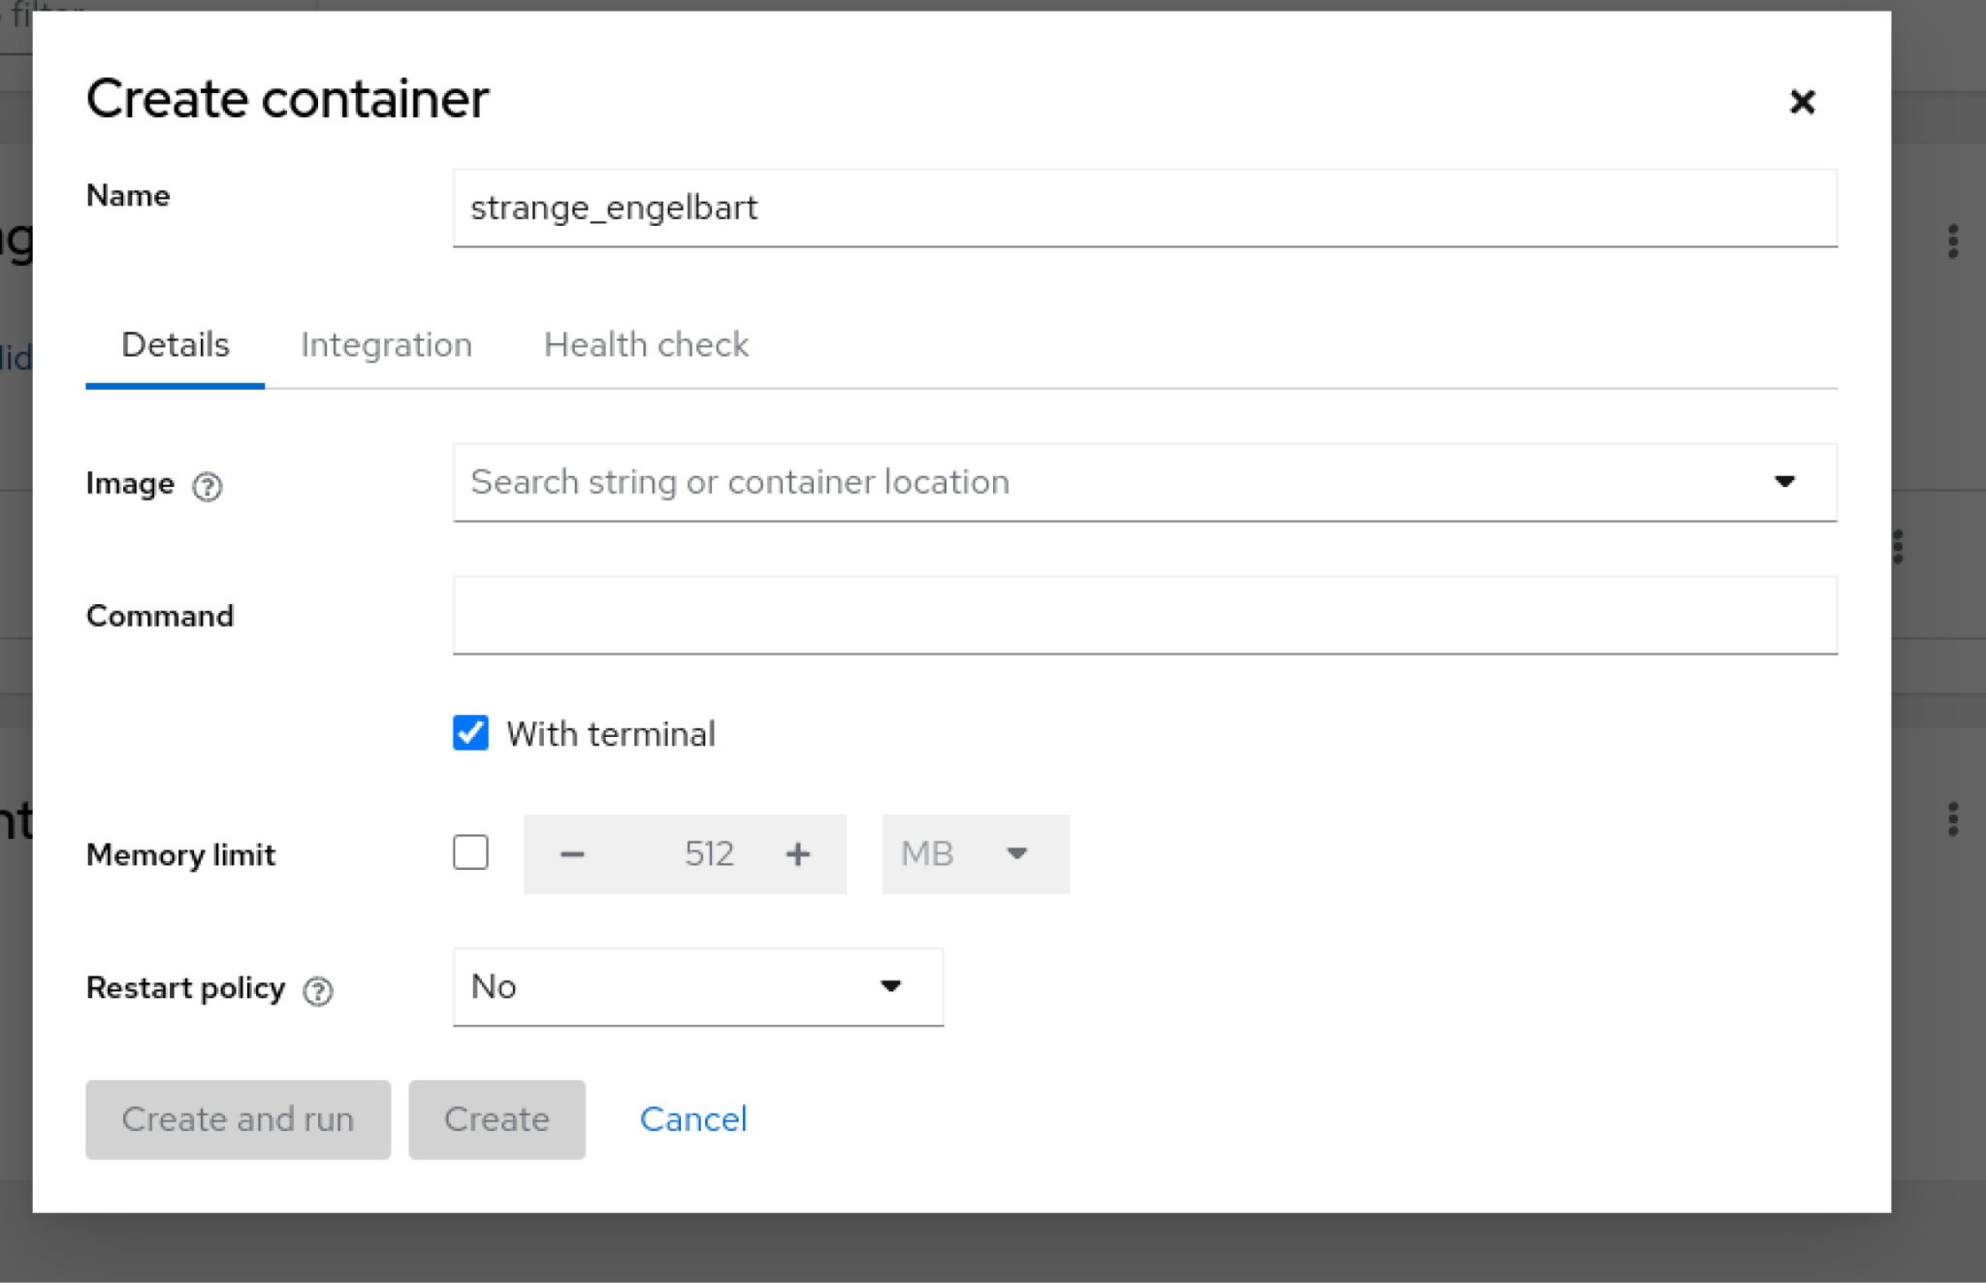
Task: Click the Cancel link
Action: (693, 1119)
